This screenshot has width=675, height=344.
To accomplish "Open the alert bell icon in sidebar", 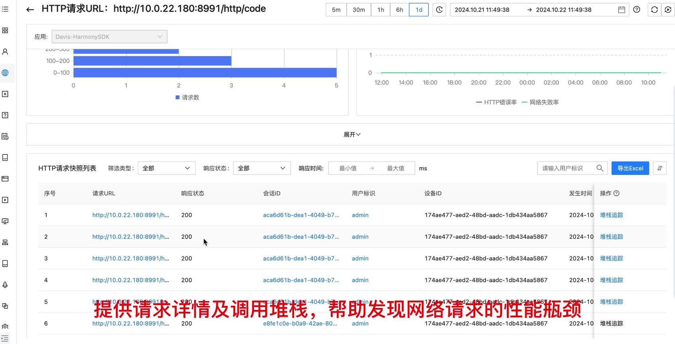I will click(5, 285).
